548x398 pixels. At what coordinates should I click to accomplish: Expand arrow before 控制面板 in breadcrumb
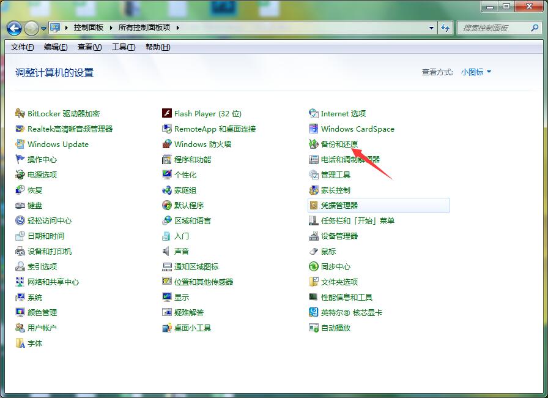click(x=66, y=28)
